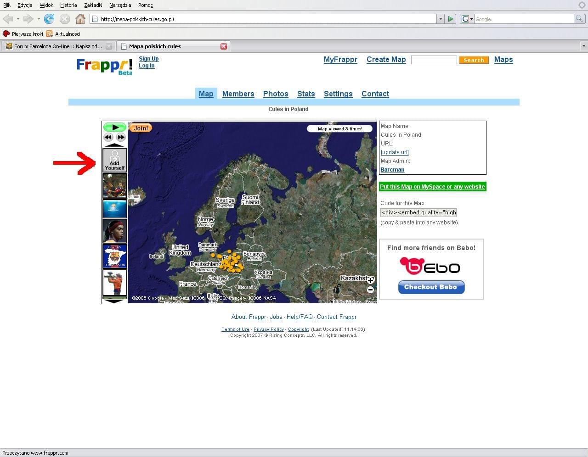Image resolution: width=588 pixels, height=457 pixels.
Task: Click the search magnifier icon in browser
Action: [580, 19]
